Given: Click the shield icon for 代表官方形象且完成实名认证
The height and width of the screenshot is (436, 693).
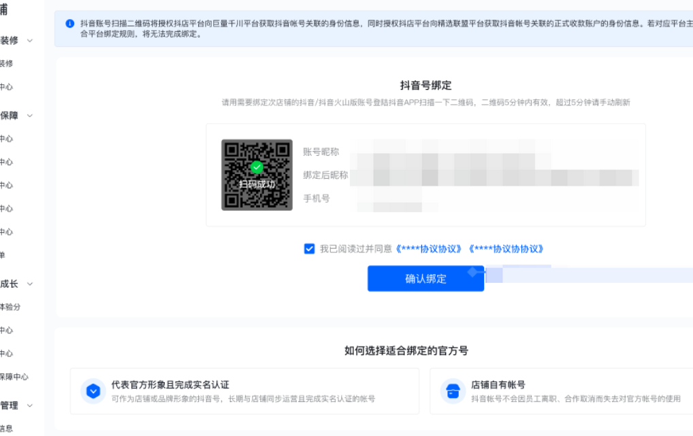Looking at the screenshot, I should click(93, 391).
